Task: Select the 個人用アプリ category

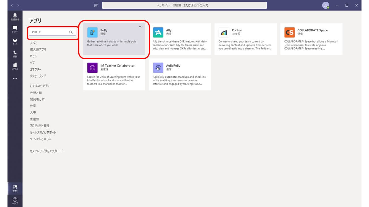Action: coord(38,49)
